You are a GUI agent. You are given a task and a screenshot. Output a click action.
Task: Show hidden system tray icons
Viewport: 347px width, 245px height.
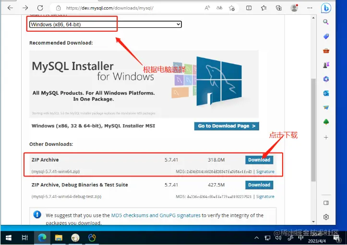point(256,238)
